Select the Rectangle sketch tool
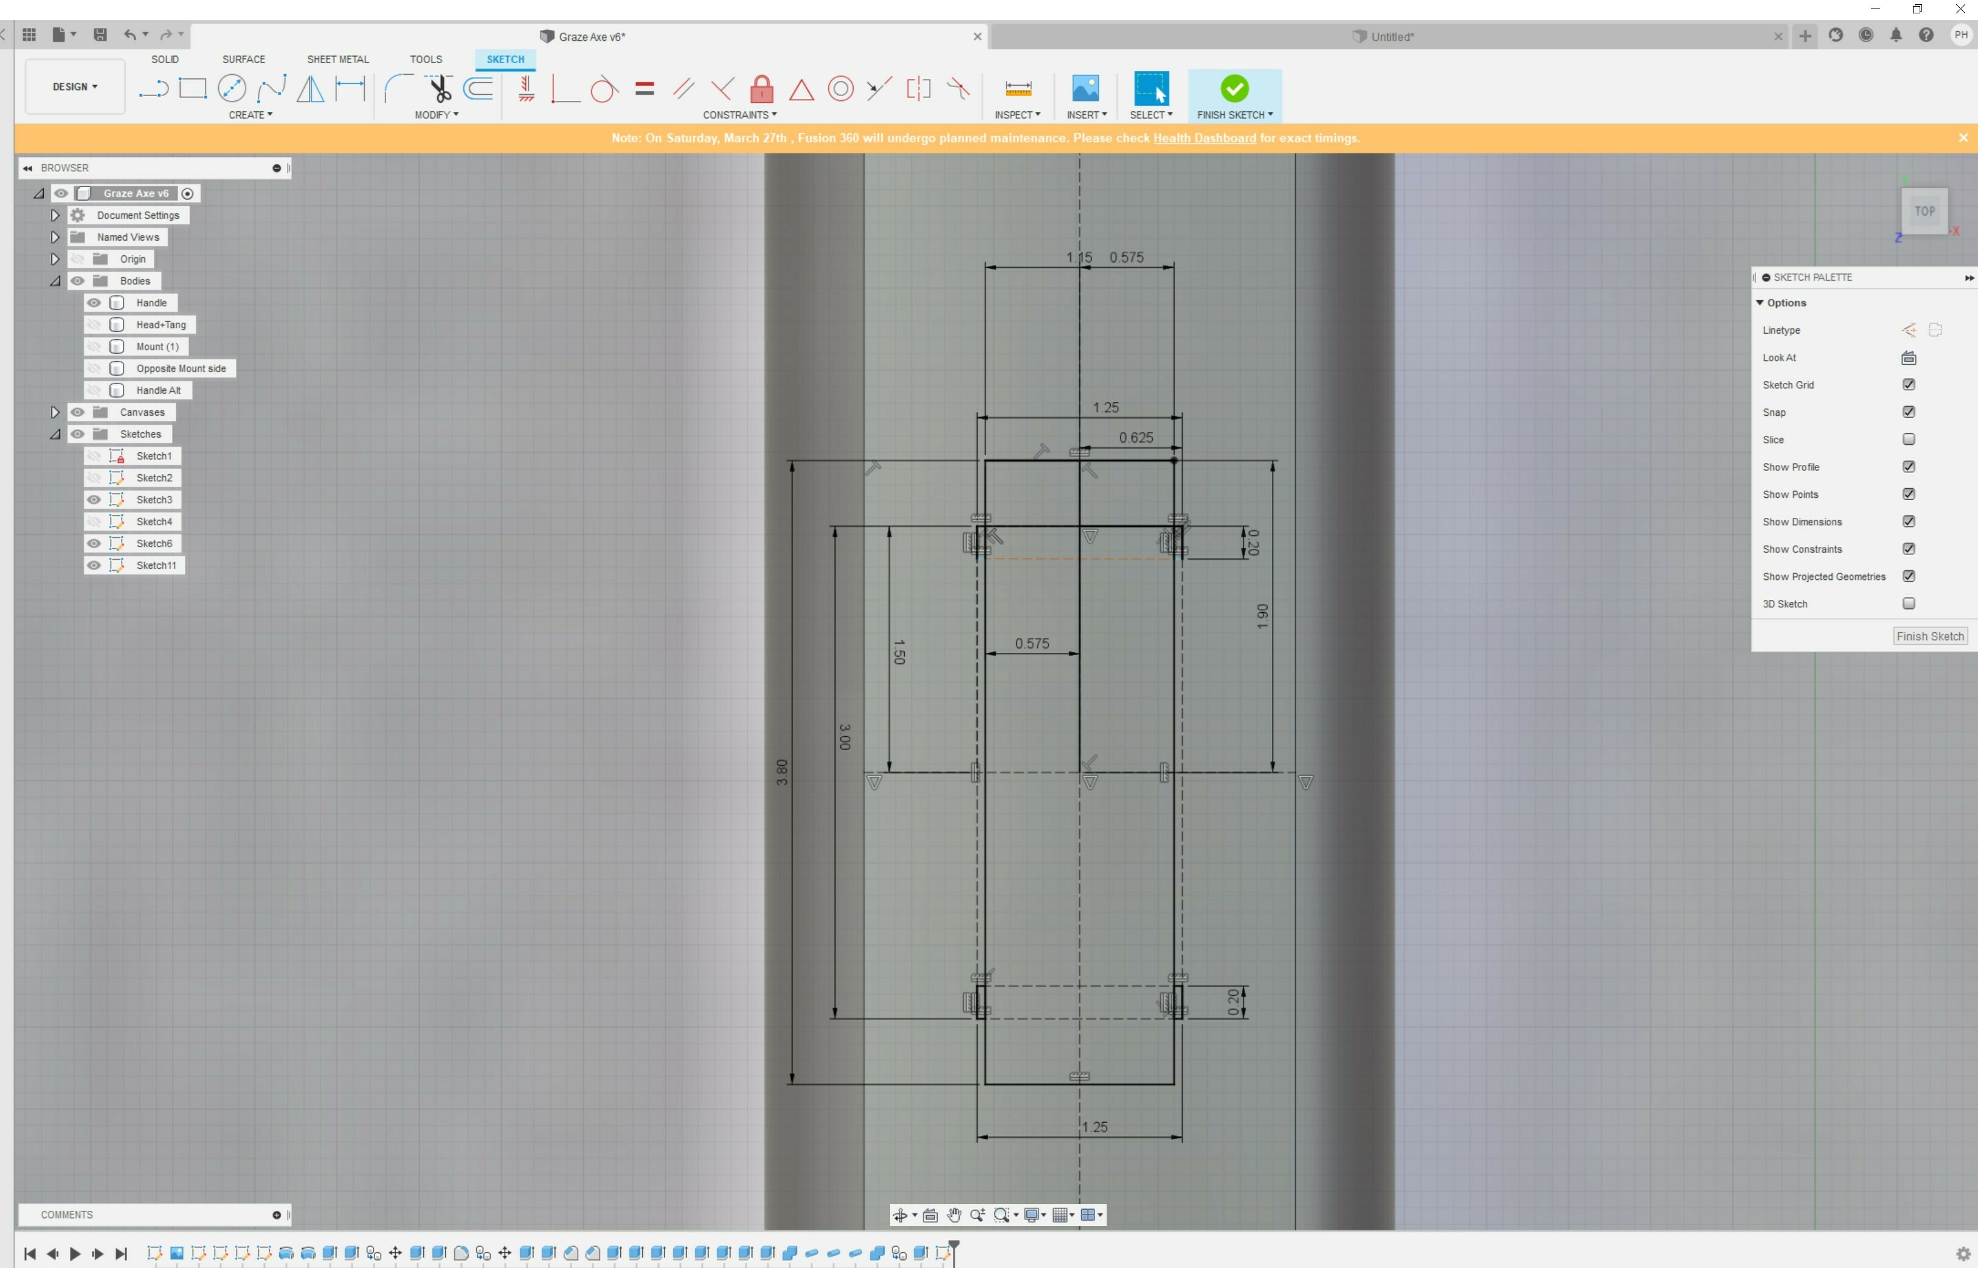1978x1268 pixels. pos(193,88)
